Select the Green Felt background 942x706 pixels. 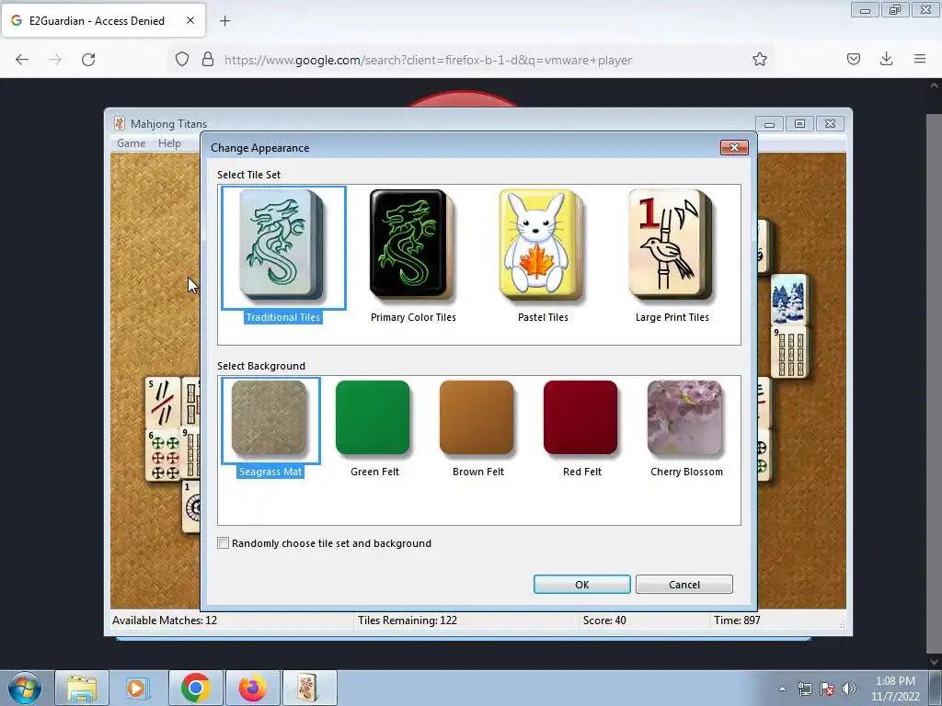(373, 418)
